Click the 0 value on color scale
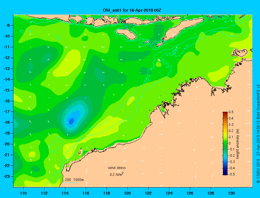This screenshot has width=260, height=198. [x=229, y=143]
